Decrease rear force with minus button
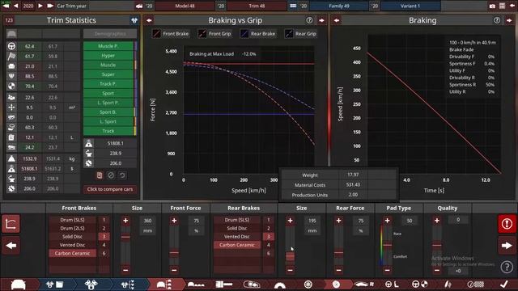 pos(338,270)
